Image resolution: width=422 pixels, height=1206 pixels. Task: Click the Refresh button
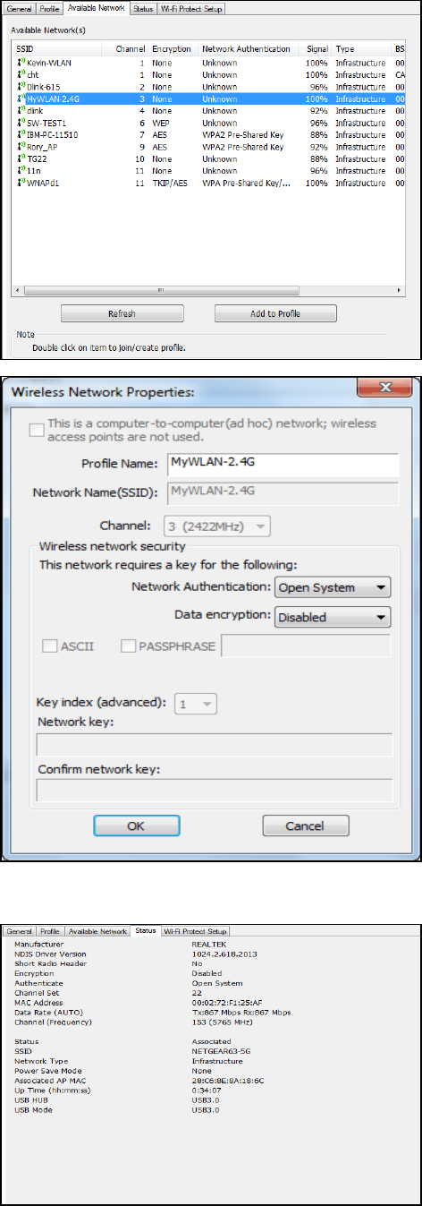[x=122, y=314]
